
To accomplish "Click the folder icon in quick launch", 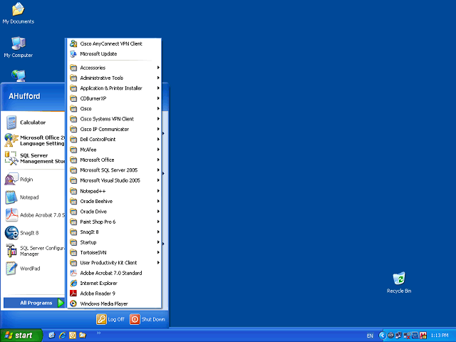I will coord(83,336).
